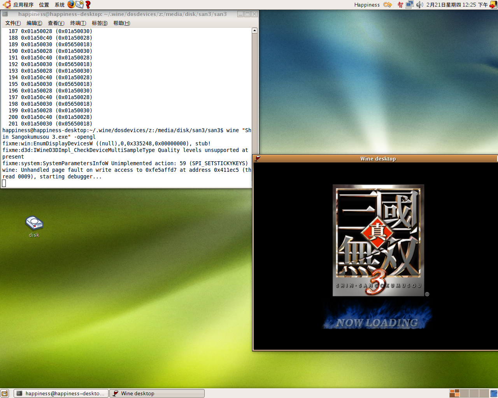The height and width of the screenshot is (398, 498).
Task: Switch to happiness@happiness-desktop taskbar item
Action: point(61,393)
